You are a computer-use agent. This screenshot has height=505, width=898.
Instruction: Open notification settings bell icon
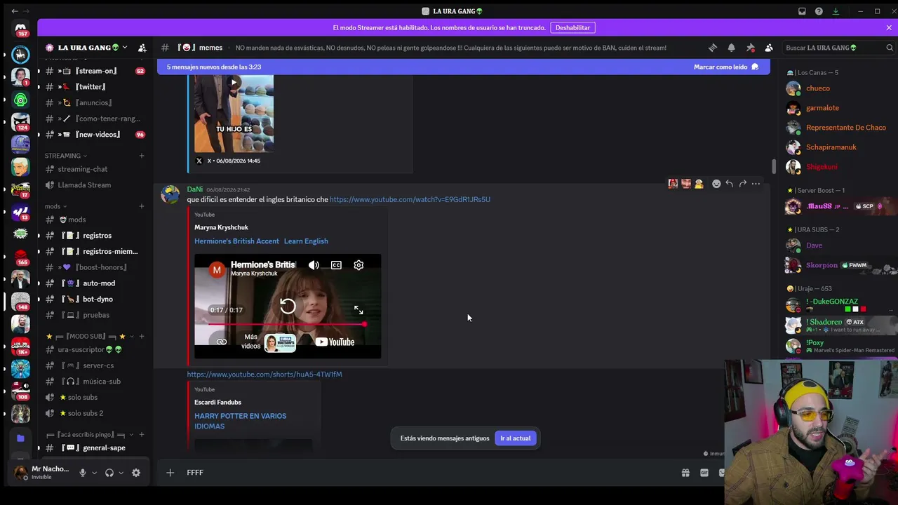point(732,48)
